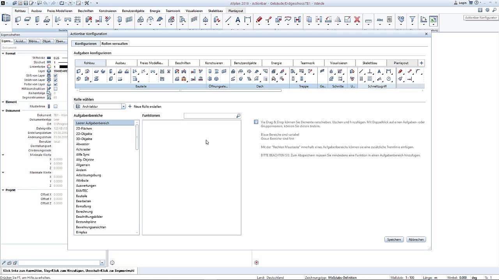
Task: Collapse the Maximale Werte group
Action: [x=3, y=172]
